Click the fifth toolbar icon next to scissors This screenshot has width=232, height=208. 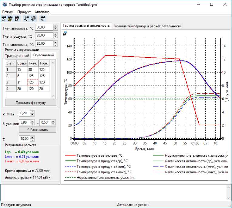point(32,19)
